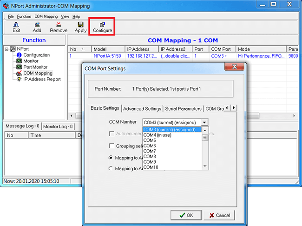This screenshot has width=302, height=226.
Task: Click the table horizontal scroll right arrow
Action: 294,116
